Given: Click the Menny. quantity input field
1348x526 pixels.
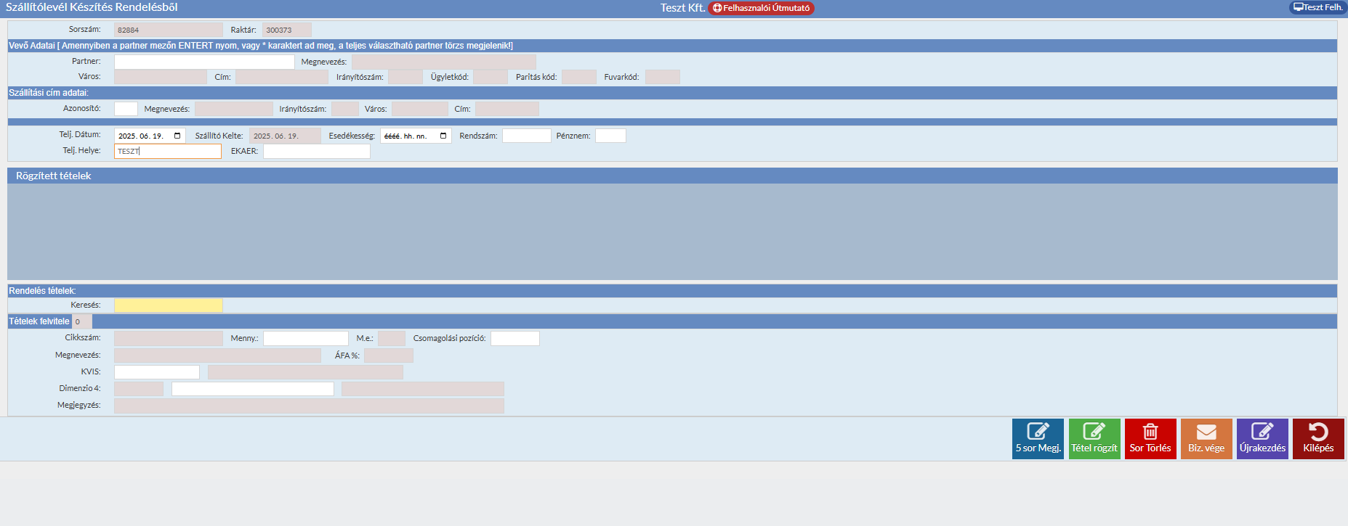Looking at the screenshot, I should tap(305, 338).
